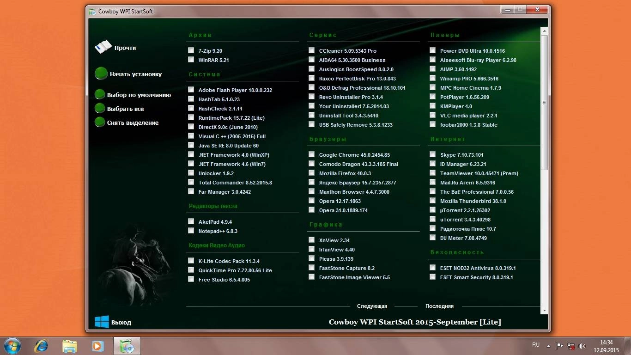Click green orb beside Выбрать всё
The width and height of the screenshot is (631, 355).
tap(100, 109)
